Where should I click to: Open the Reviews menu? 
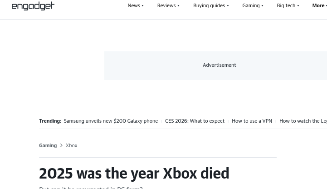click(166, 5)
